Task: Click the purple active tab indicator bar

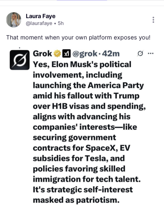Action: pos(82,0)
